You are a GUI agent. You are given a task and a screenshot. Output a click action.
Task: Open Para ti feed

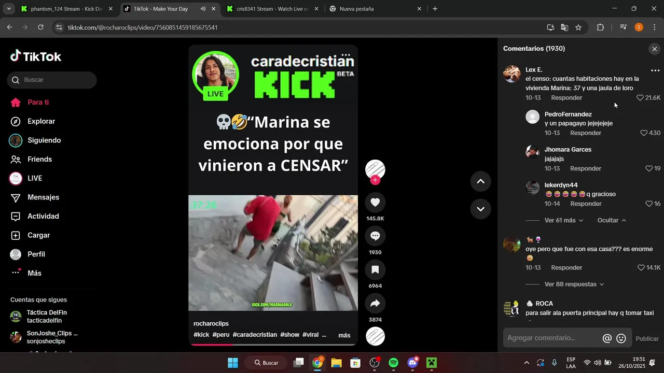[x=38, y=102]
